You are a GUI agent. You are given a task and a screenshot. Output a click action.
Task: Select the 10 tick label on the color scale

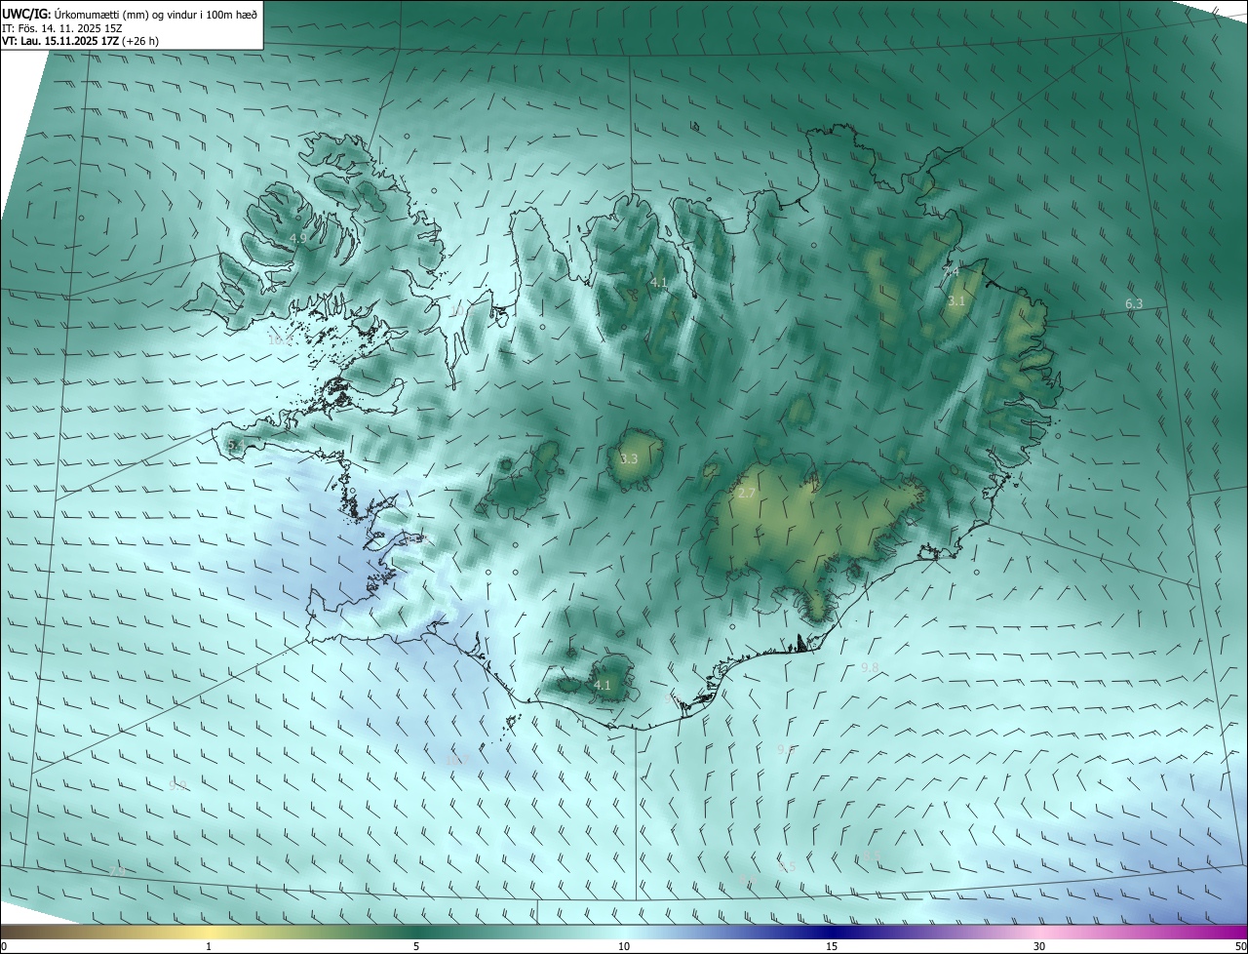pyautogui.click(x=624, y=946)
